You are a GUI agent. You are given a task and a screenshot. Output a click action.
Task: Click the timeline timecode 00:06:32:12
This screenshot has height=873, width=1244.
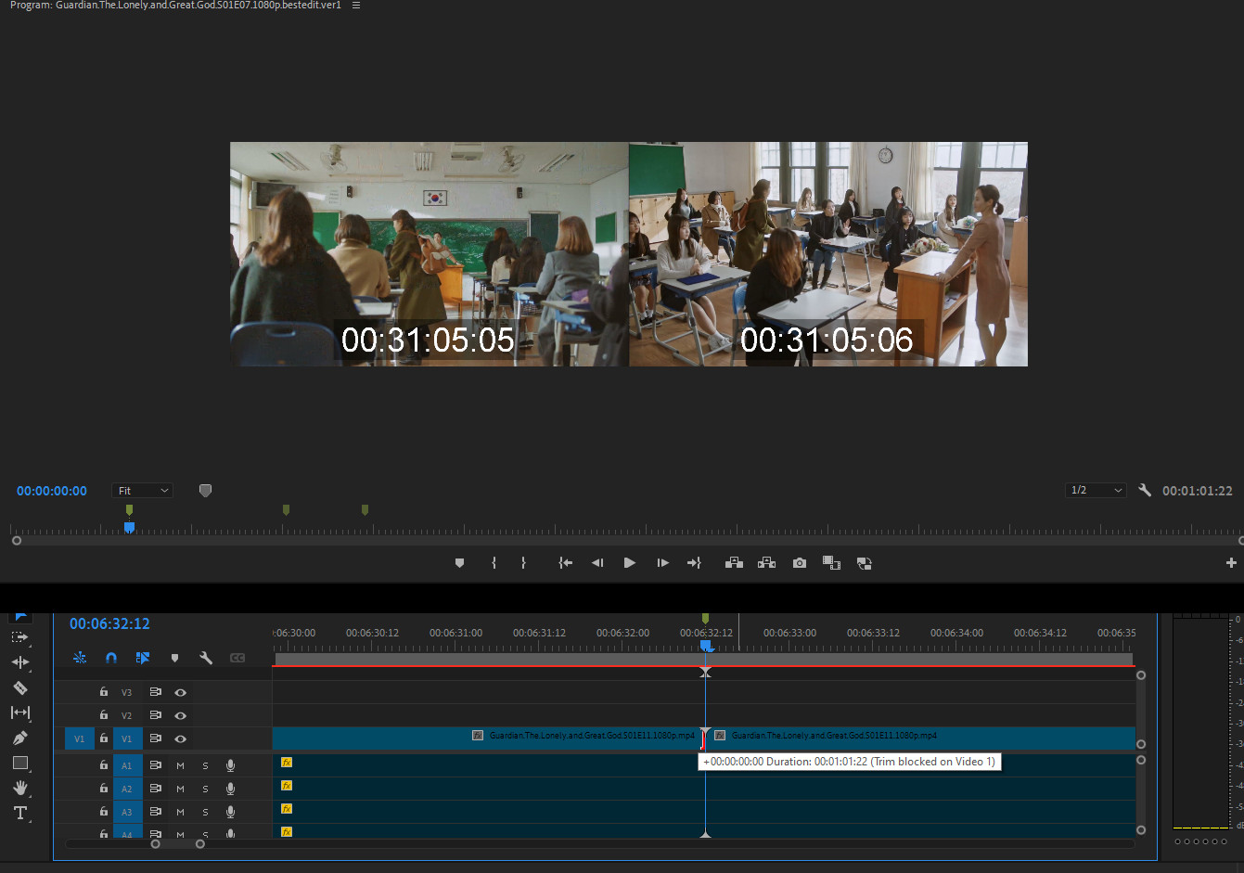[x=109, y=623]
